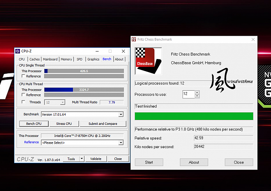The image size is (271, 191).
Task: Click the Kilo nodes per second value 20442
Action: point(223,146)
